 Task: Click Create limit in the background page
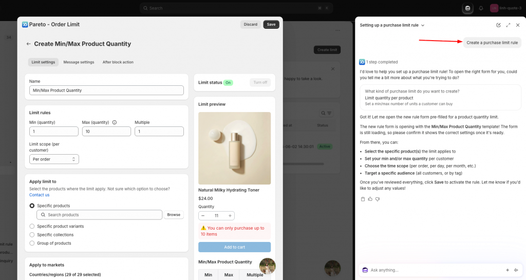coord(327,50)
